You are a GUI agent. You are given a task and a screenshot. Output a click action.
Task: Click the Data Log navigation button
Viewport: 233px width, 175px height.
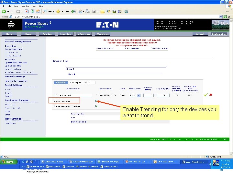tap(47, 34)
